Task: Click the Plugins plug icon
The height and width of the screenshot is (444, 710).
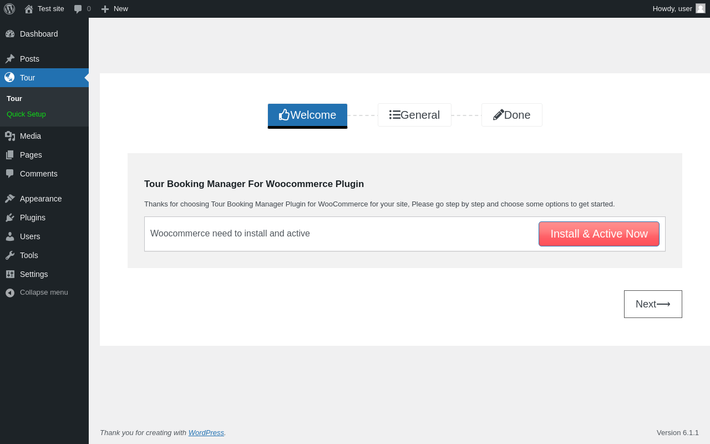Action: [x=10, y=218]
